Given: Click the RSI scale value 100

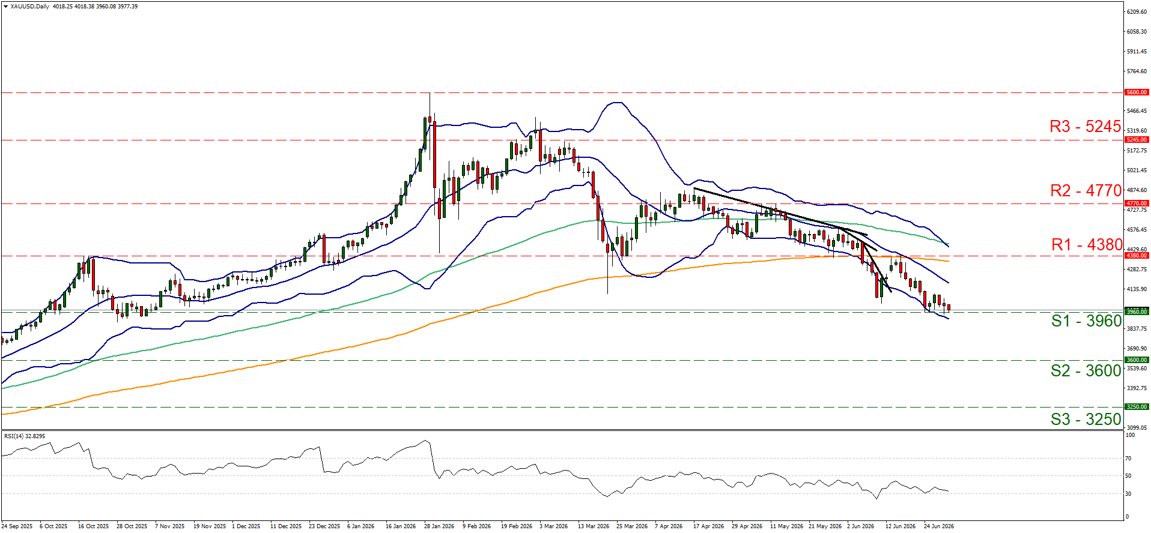Looking at the screenshot, I should pyautogui.click(x=1130, y=435).
